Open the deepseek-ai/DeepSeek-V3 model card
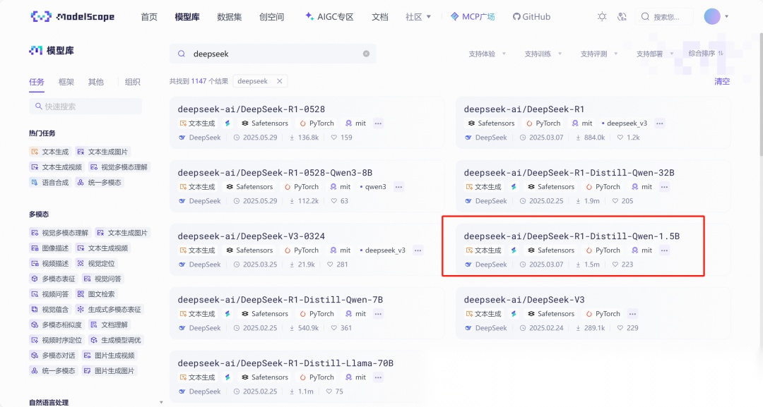Screen dimensions: 763x407 (524, 300)
